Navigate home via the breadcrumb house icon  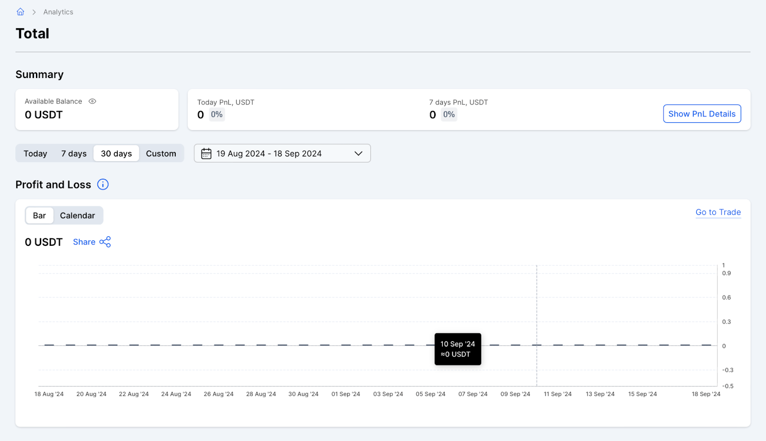click(20, 11)
